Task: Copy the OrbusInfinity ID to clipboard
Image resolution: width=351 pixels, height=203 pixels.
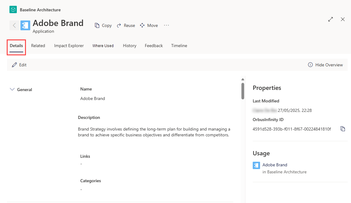Action: 343,129
